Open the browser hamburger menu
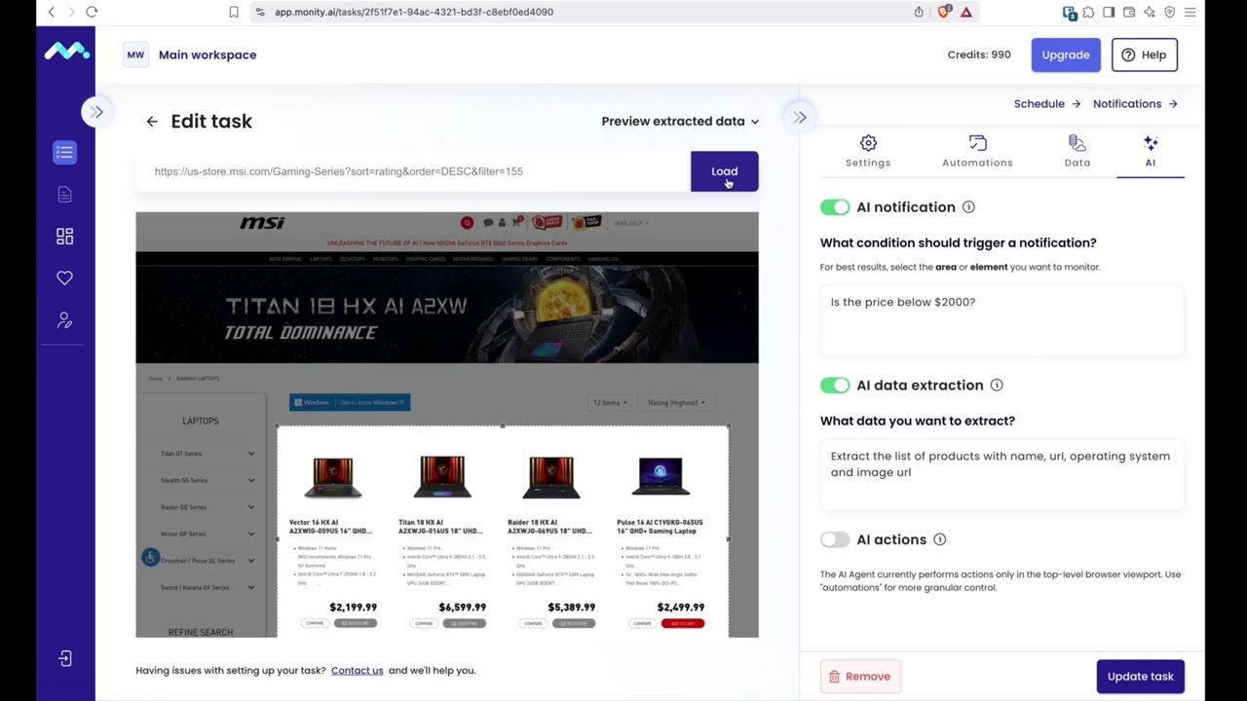Screen dimensions: 1247x701 click(x=1190, y=12)
